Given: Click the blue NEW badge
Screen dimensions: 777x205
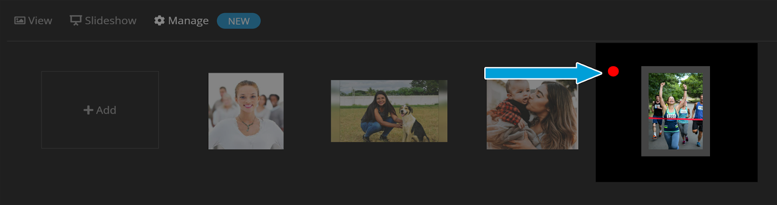Looking at the screenshot, I should click(x=238, y=21).
